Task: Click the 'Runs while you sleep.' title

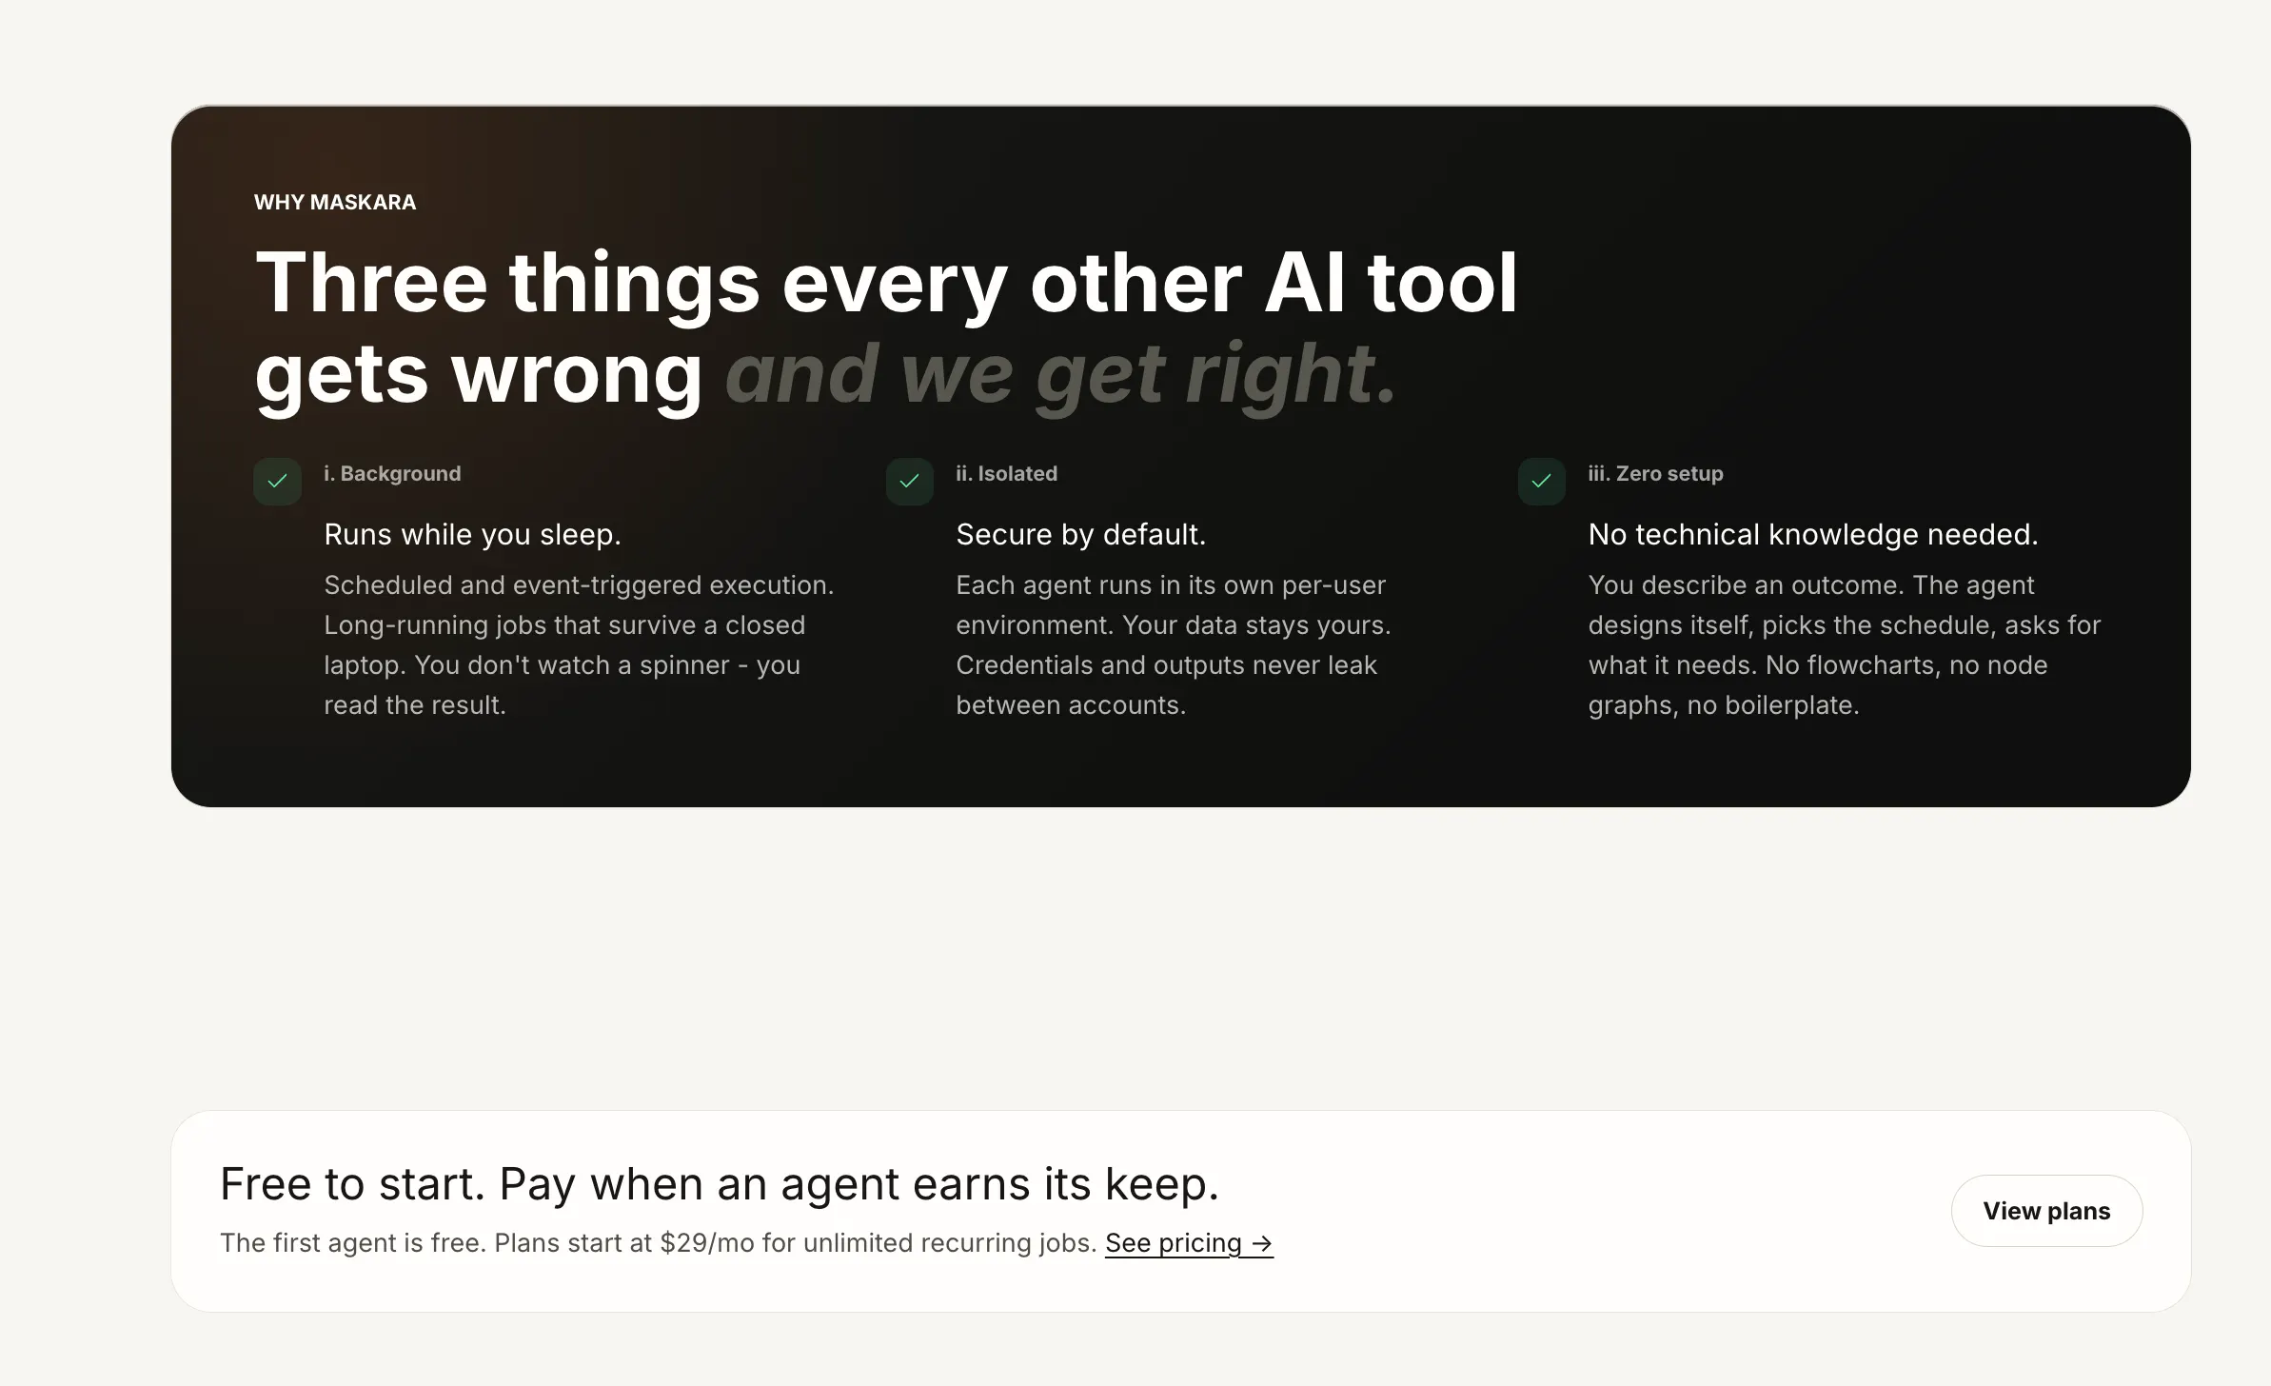Action: point(472,535)
